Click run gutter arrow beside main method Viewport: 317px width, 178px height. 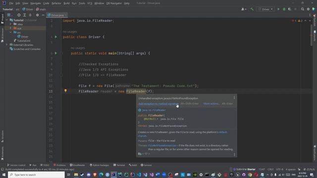[56, 53]
